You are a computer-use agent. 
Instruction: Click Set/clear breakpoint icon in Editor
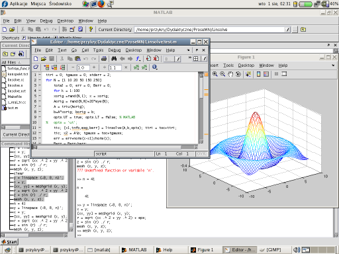coord(148,59)
